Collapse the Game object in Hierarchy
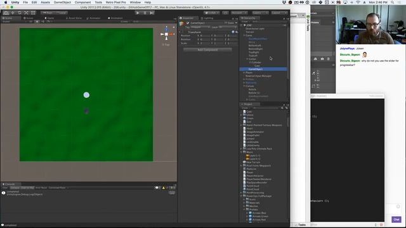This screenshot has height=228, width=406. coord(244,35)
